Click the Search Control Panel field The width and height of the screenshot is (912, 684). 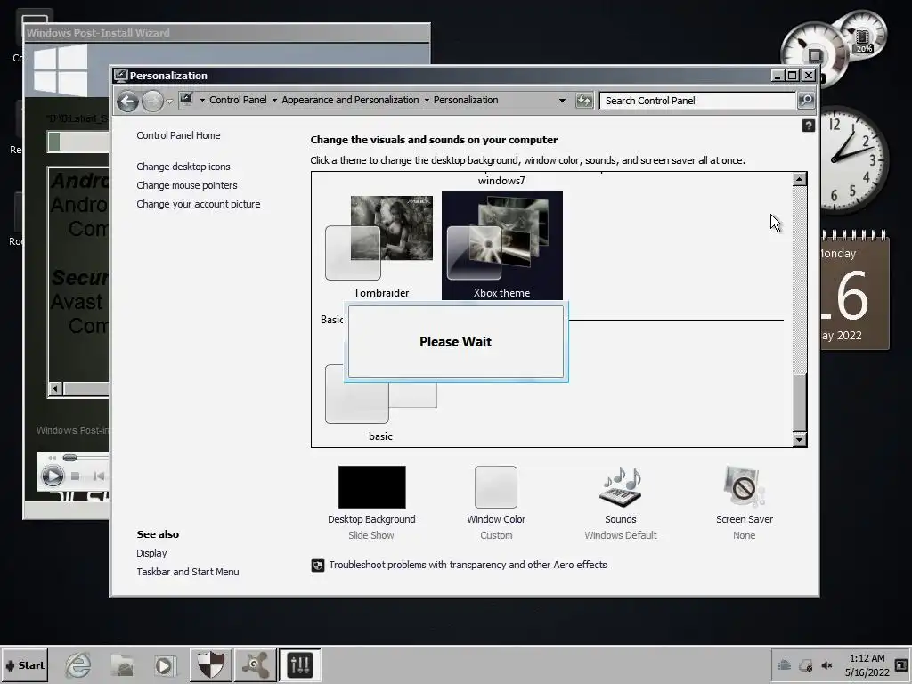(x=697, y=101)
